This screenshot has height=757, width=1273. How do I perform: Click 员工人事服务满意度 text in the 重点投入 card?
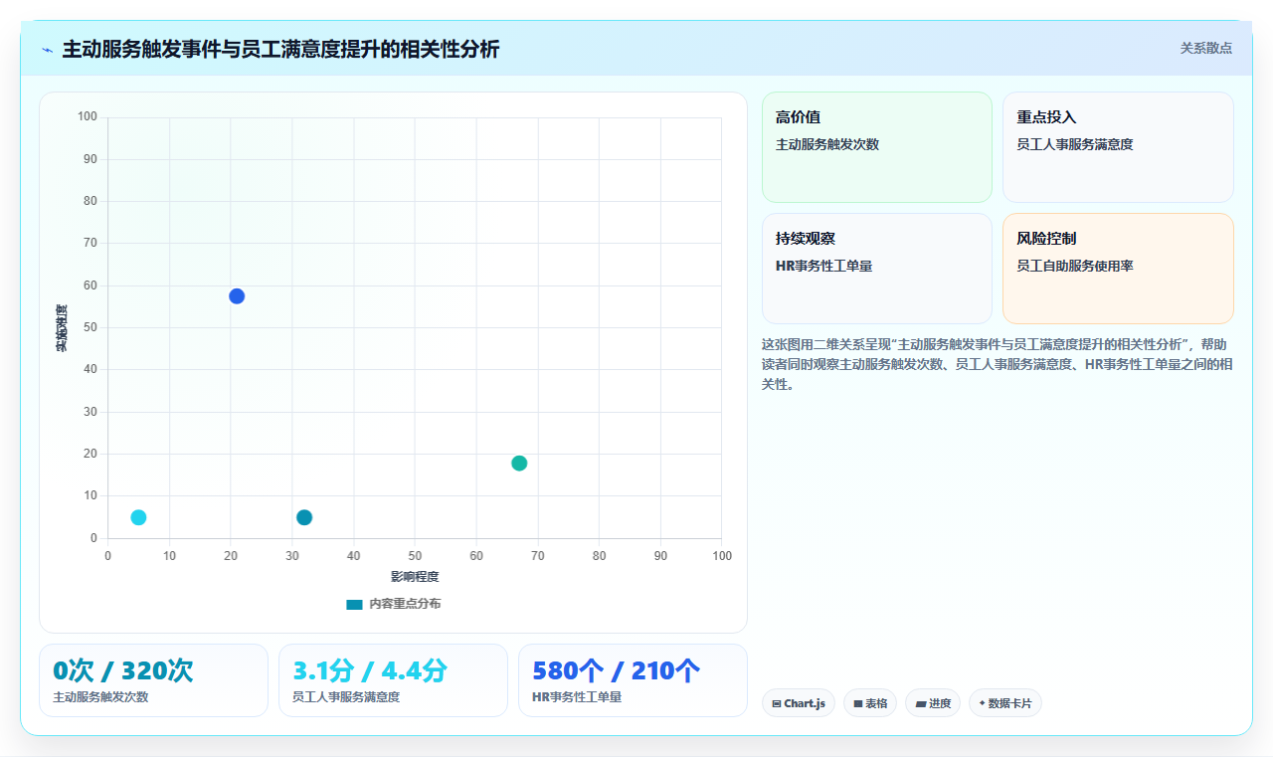[1075, 144]
